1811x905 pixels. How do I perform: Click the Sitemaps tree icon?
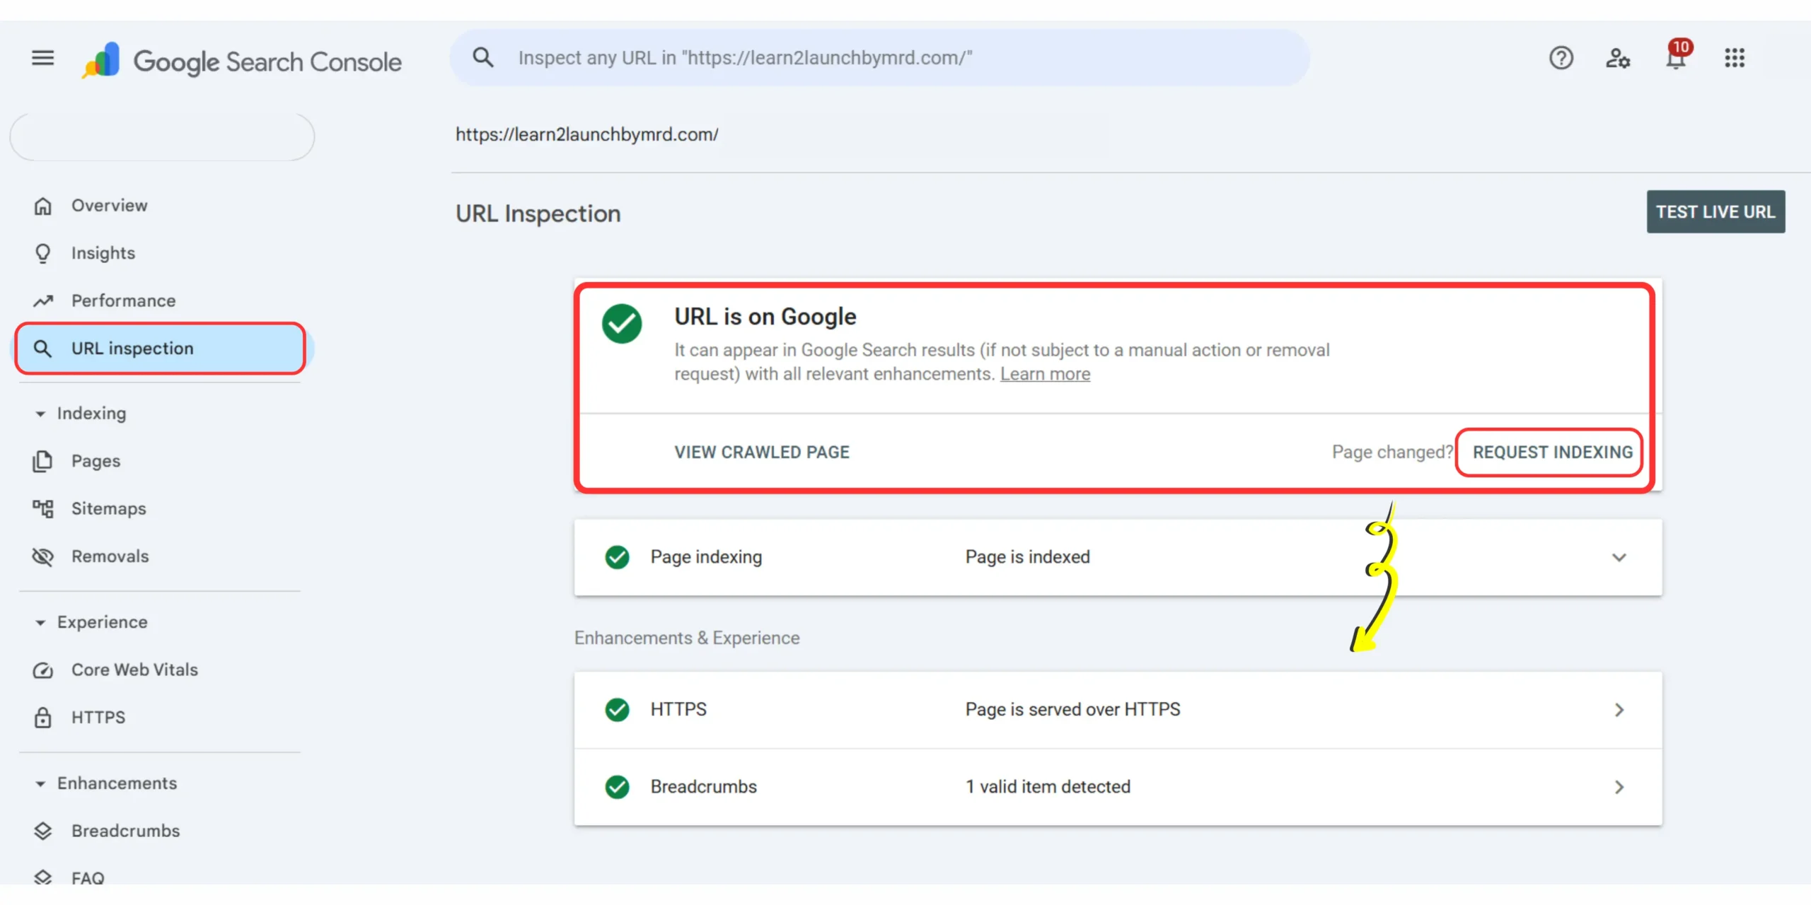tap(43, 508)
